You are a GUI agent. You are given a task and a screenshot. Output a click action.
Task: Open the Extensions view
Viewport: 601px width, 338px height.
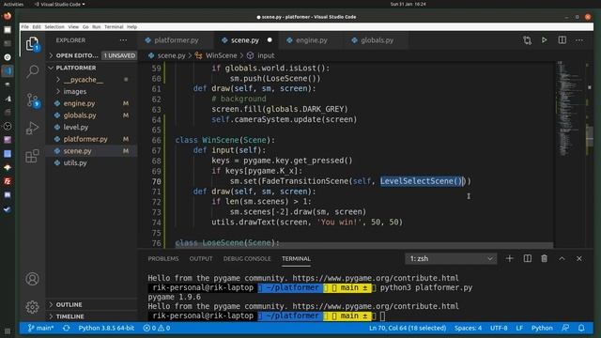(32, 156)
